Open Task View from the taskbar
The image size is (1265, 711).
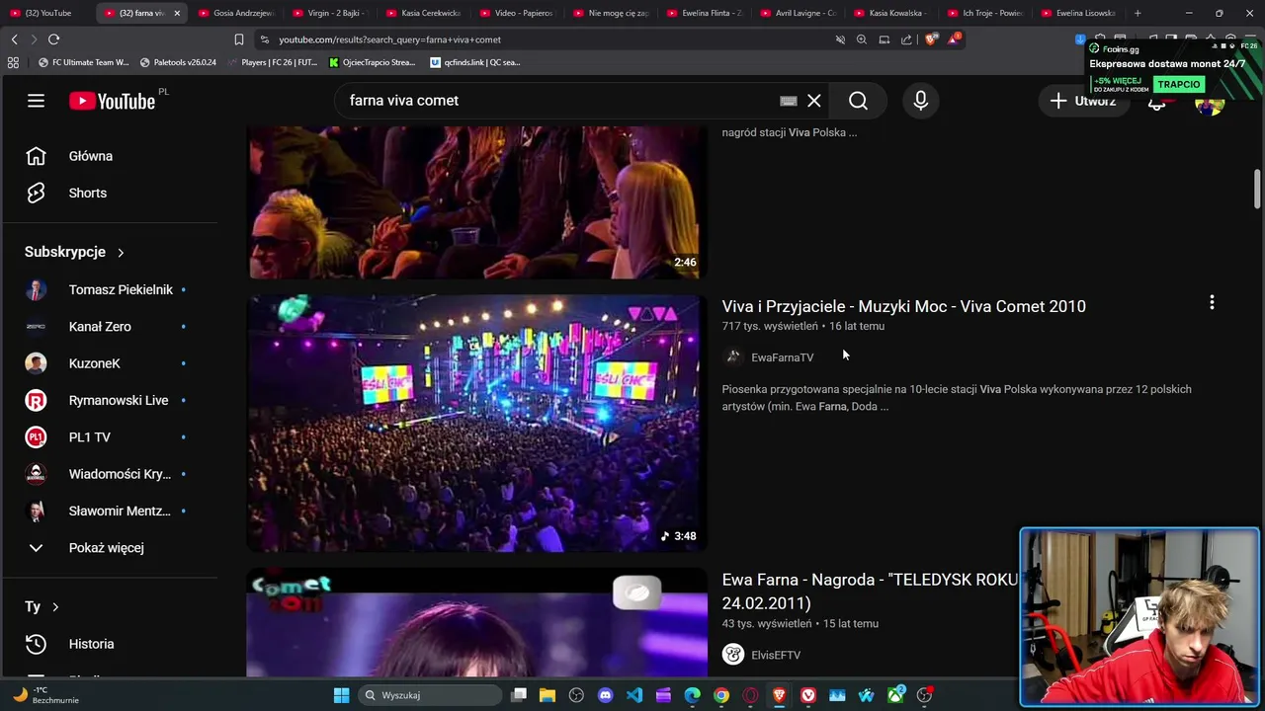pyautogui.click(x=519, y=695)
